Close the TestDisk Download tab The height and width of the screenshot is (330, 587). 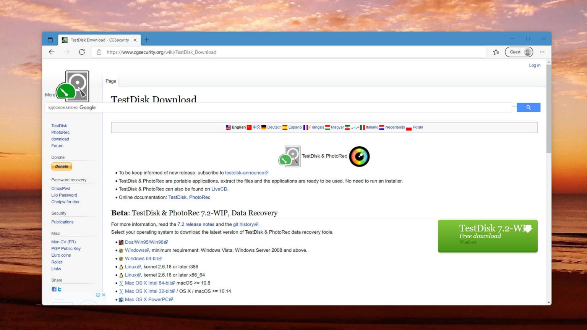135,40
